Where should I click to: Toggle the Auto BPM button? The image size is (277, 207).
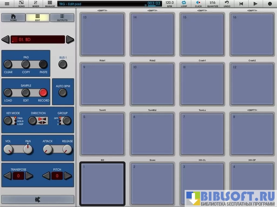(x=63, y=92)
